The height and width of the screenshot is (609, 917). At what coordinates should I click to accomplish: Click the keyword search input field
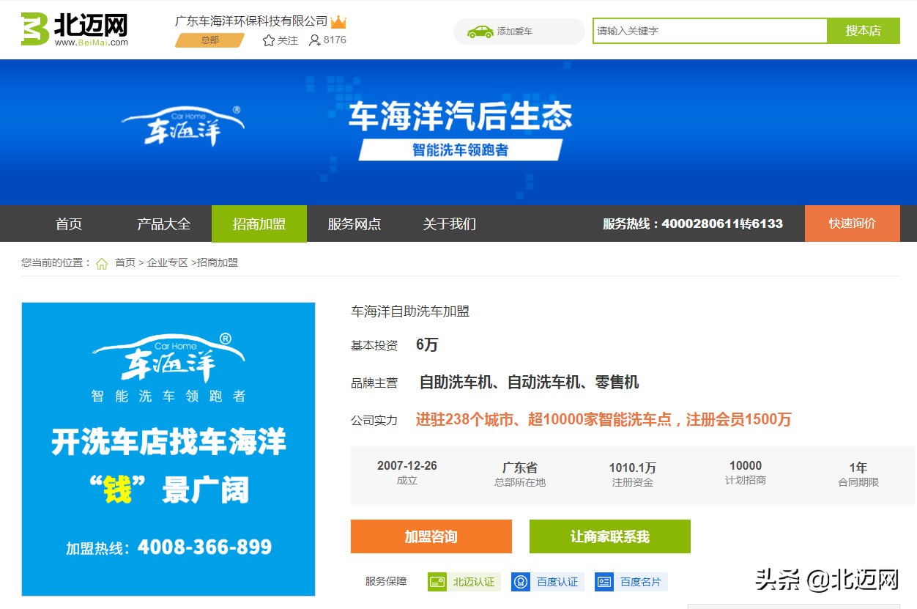click(709, 32)
